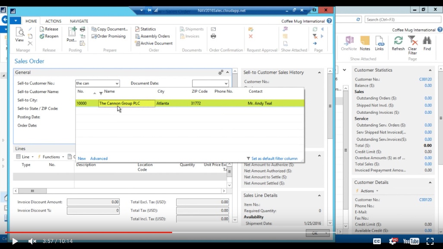443x249 pixels.
Task: Play the video
Action: click(15, 241)
